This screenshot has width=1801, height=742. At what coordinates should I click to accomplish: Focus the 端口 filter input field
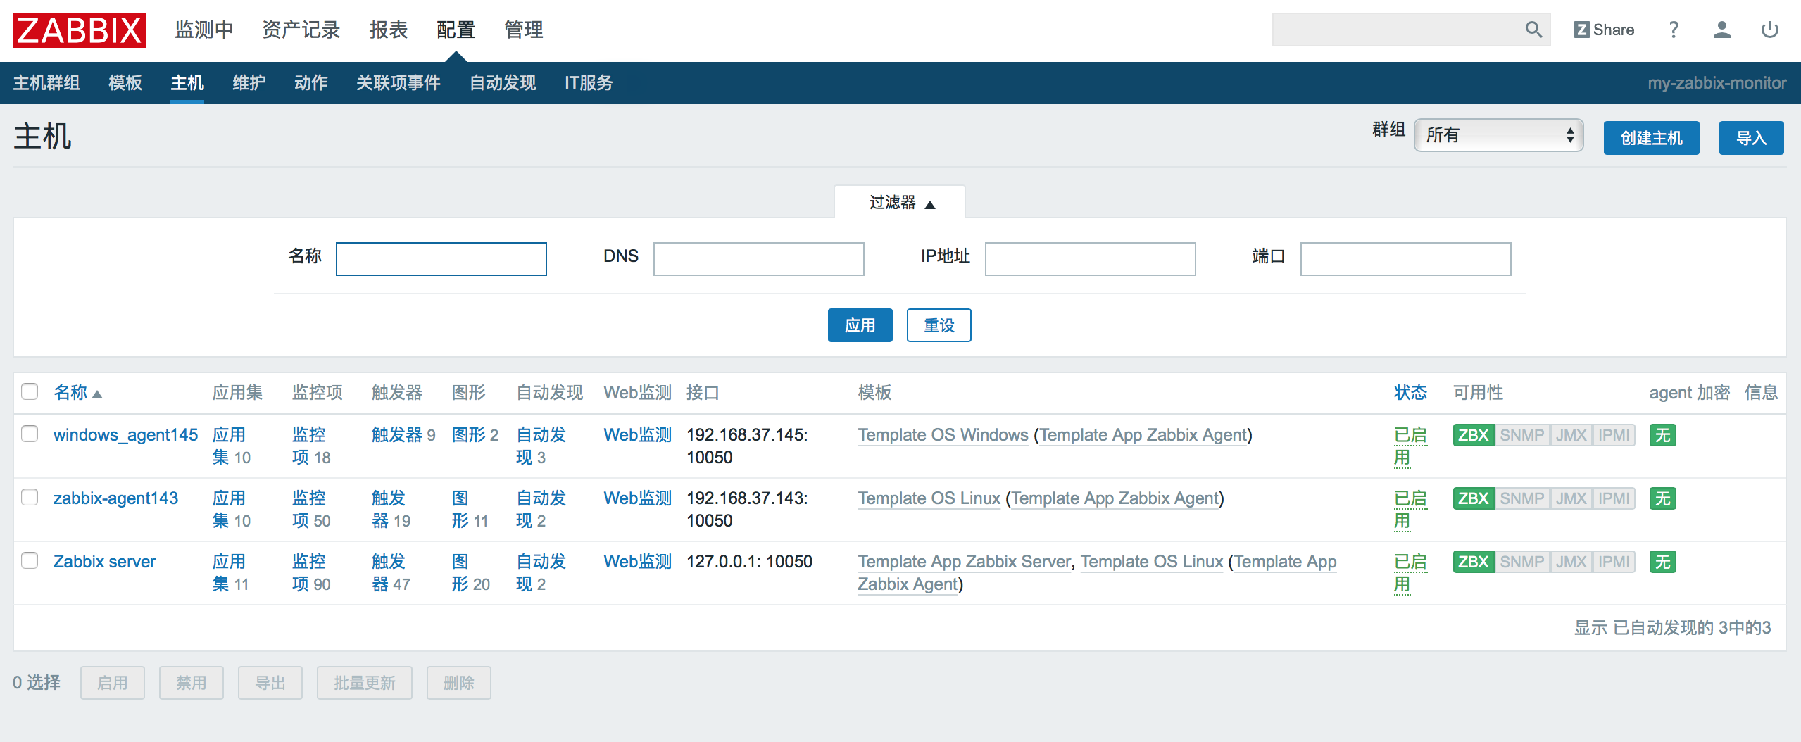(x=1405, y=259)
